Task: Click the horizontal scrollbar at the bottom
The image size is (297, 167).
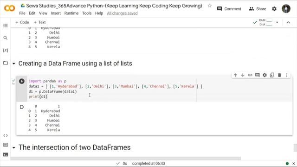Action: point(126,158)
